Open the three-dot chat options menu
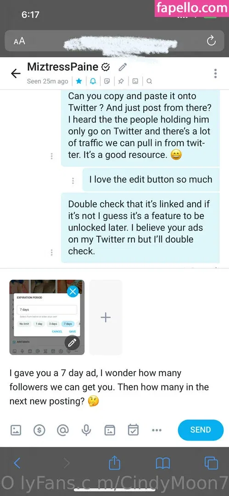Viewport: 229px width, 496px height. tap(215, 73)
